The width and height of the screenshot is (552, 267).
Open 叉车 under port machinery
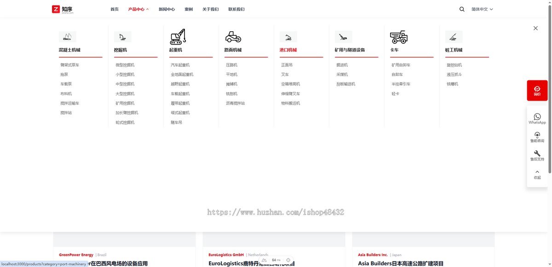(x=285, y=74)
